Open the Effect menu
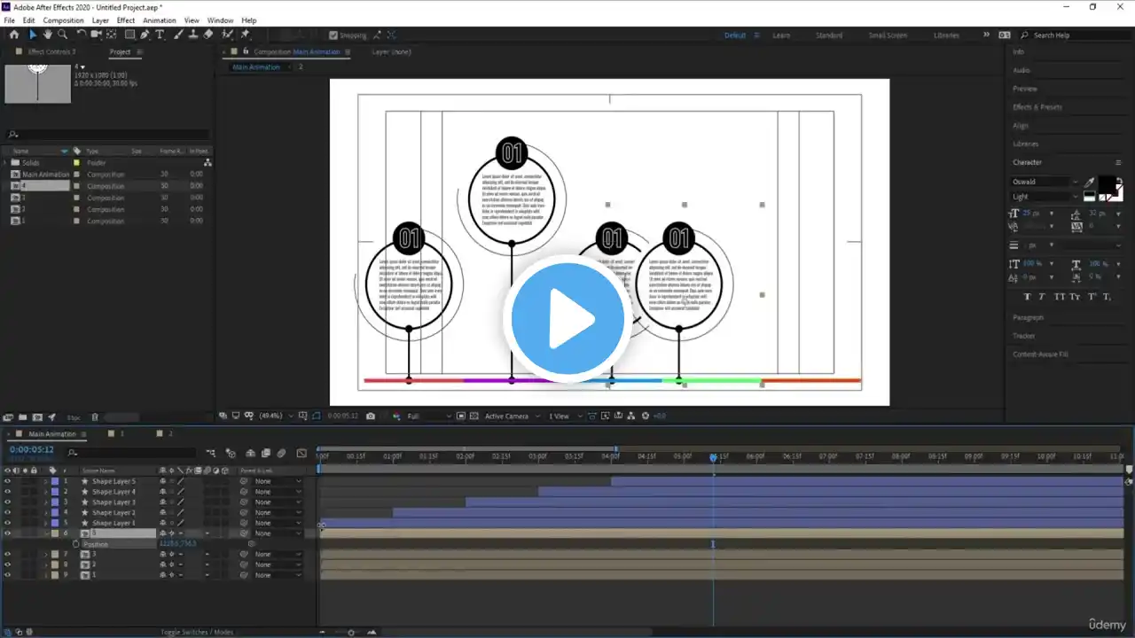This screenshot has width=1135, height=638. tap(126, 20)
